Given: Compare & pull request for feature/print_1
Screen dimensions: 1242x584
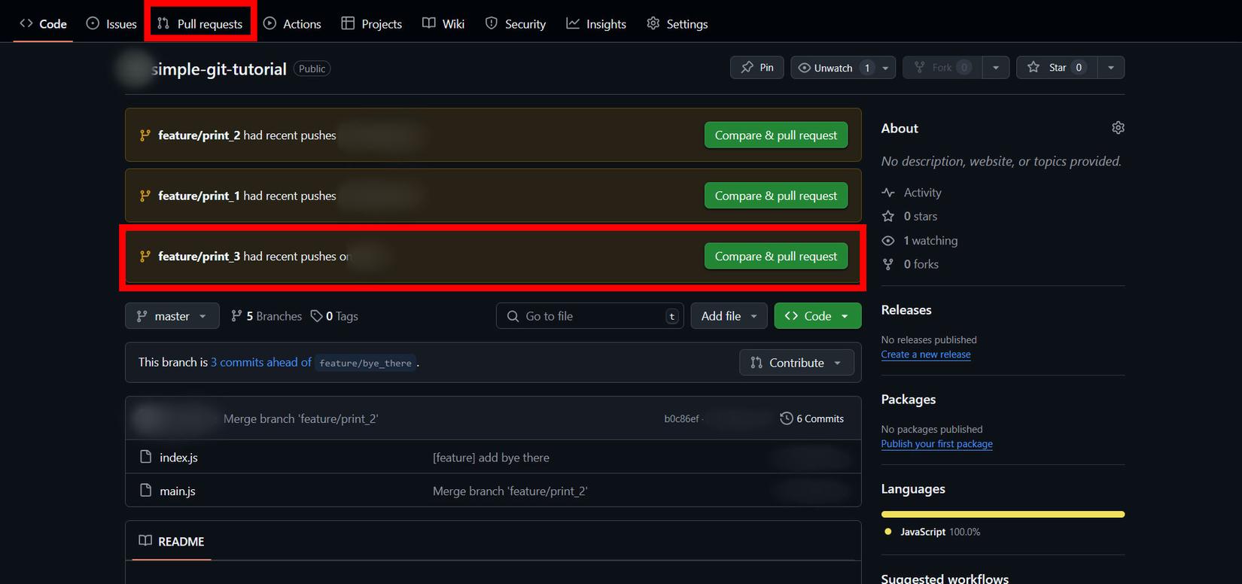Looking at the screenshot, I should click(776, 196).
